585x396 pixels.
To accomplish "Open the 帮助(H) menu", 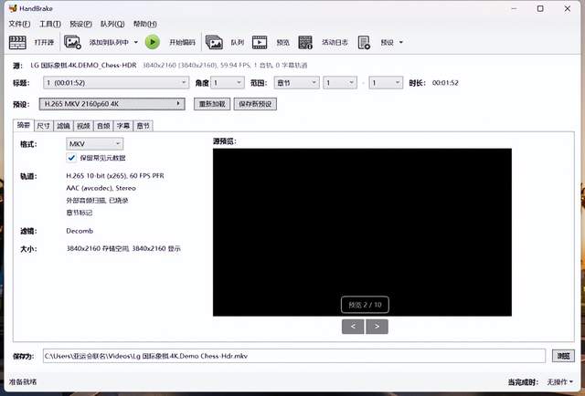I will tap(144, 24).
